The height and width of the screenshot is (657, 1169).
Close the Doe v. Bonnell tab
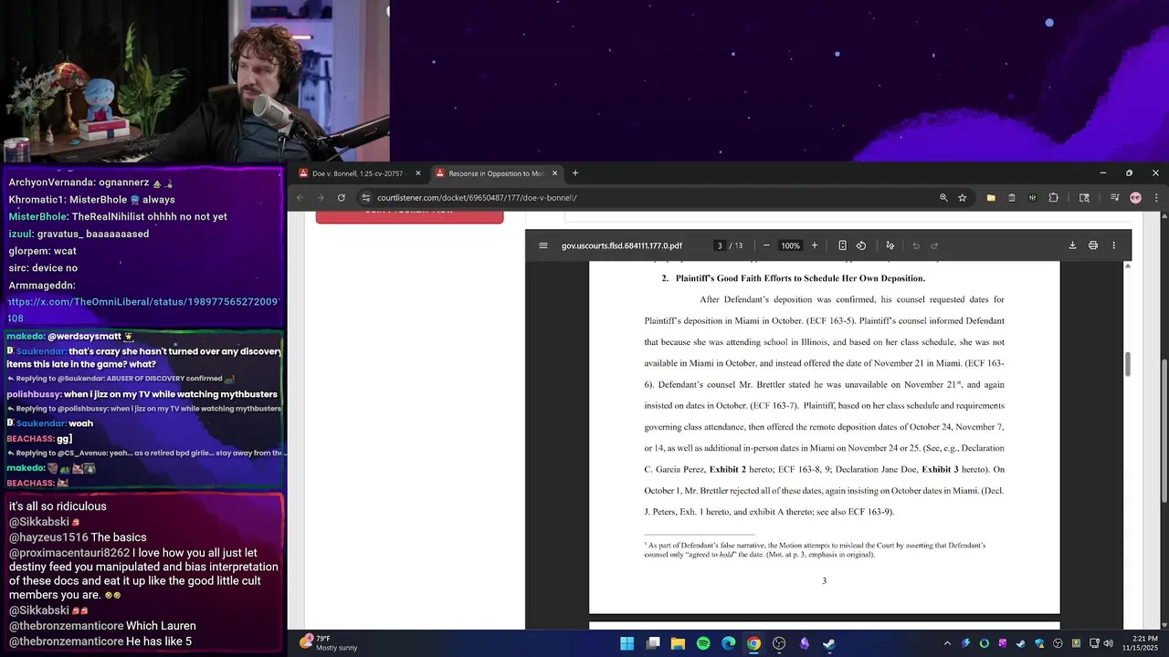point(418,173)
